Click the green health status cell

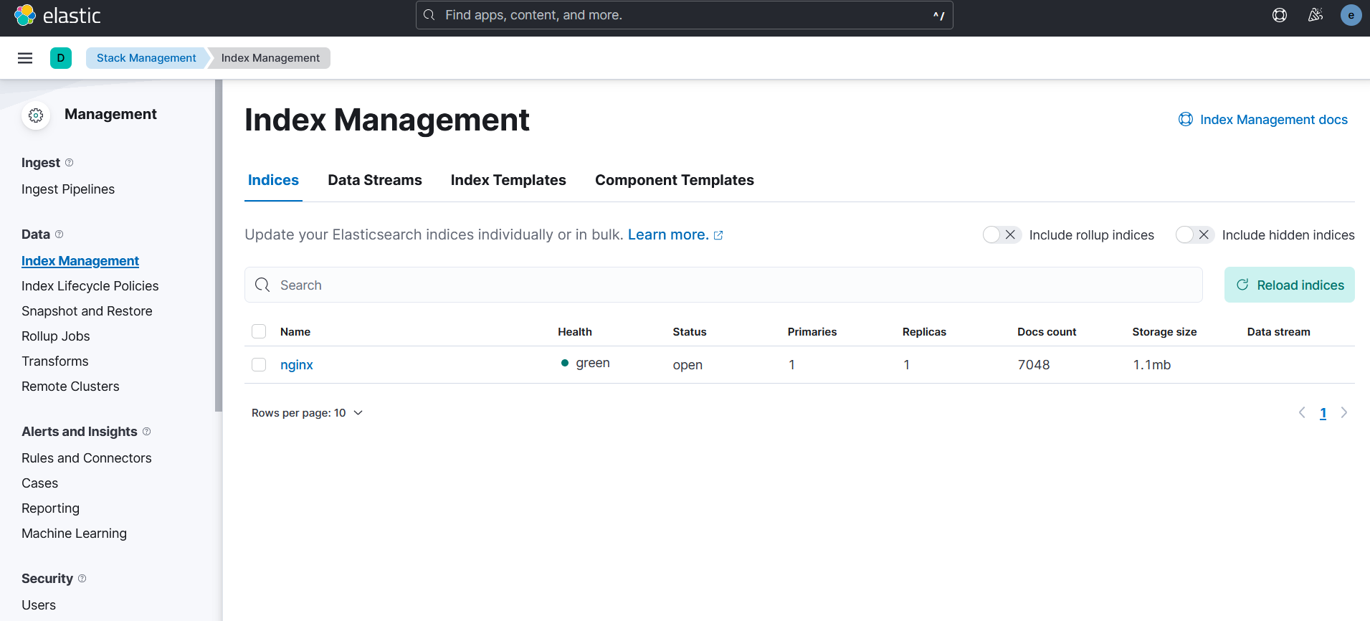point(586,364)
